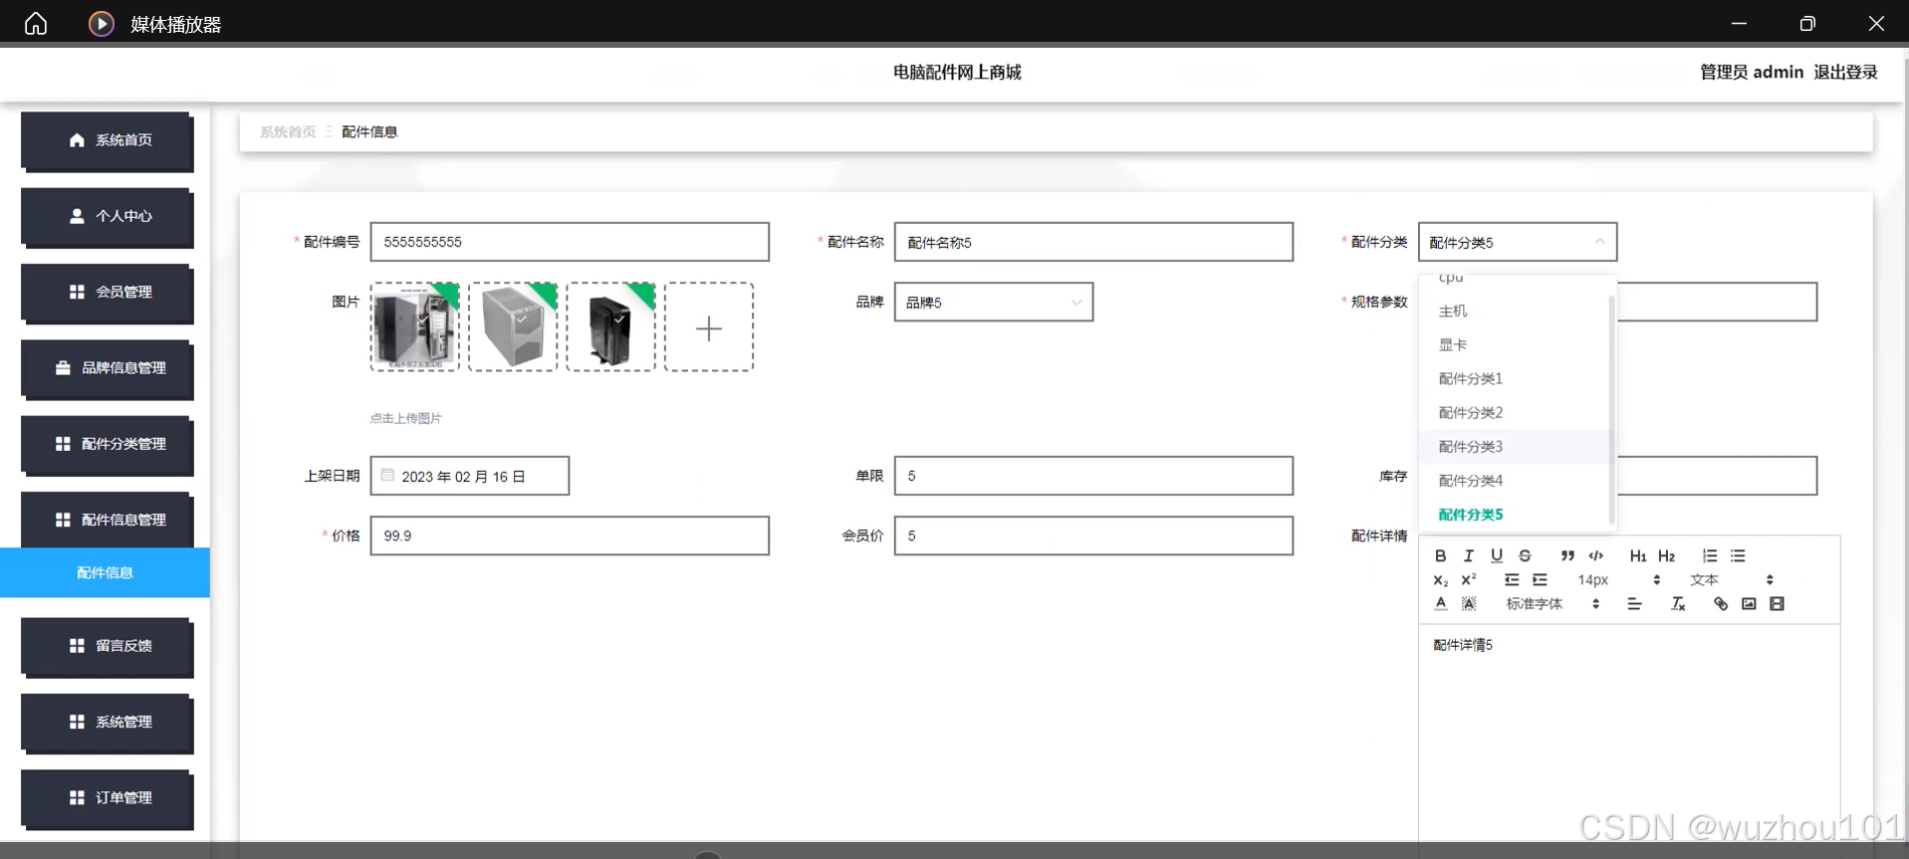Click the add image plus box
1909x859 pixels.
coord(709,327)
